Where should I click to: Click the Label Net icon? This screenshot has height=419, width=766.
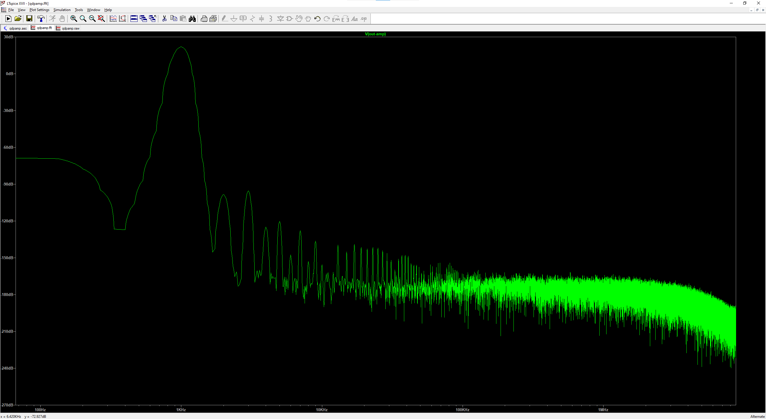click(243, 19)
